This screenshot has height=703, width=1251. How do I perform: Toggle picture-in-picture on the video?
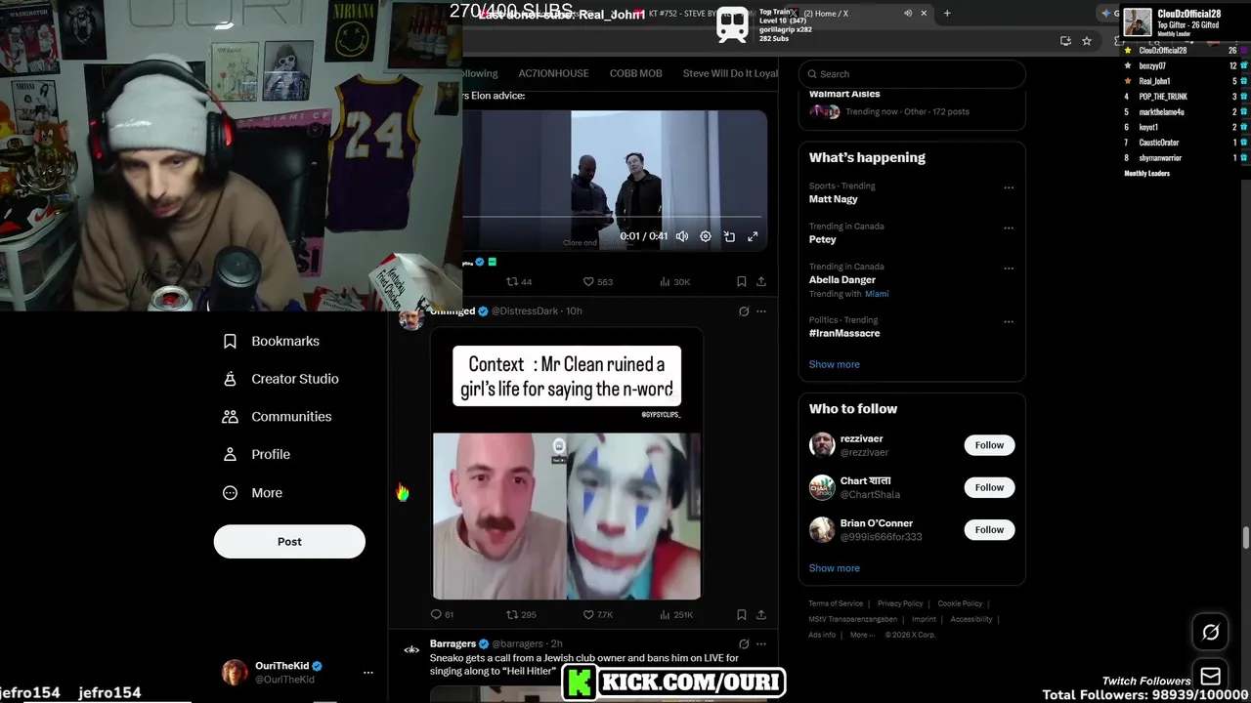(x=729, y=236)
